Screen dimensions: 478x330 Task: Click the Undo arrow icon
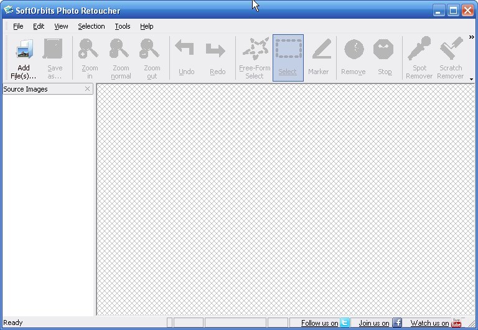(184, 48)
